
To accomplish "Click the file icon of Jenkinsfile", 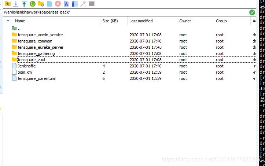I will coord(14,66).
